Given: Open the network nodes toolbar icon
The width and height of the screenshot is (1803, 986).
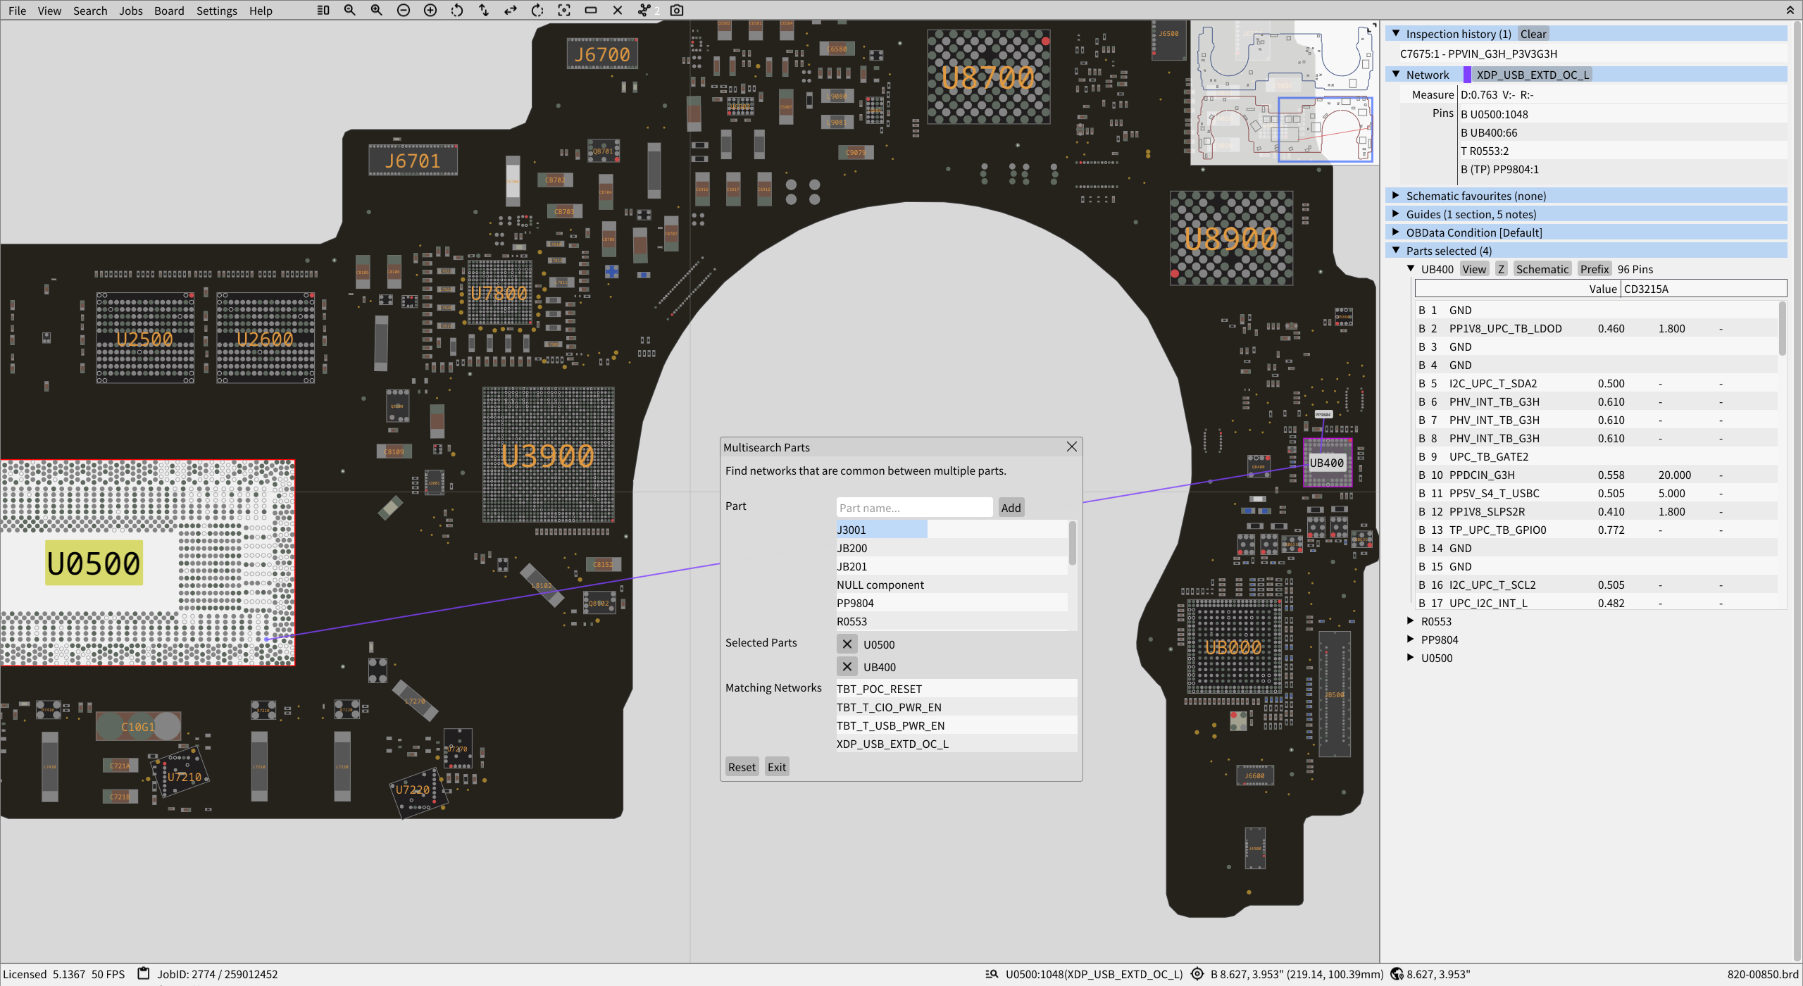Looking at the screenshot, I should [644, 10].
